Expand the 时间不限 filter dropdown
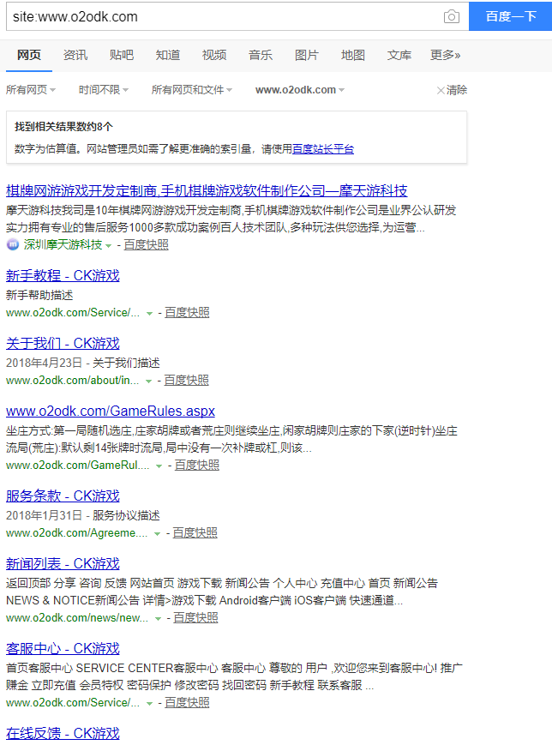552x745 pixels. [x=104, y=90]
